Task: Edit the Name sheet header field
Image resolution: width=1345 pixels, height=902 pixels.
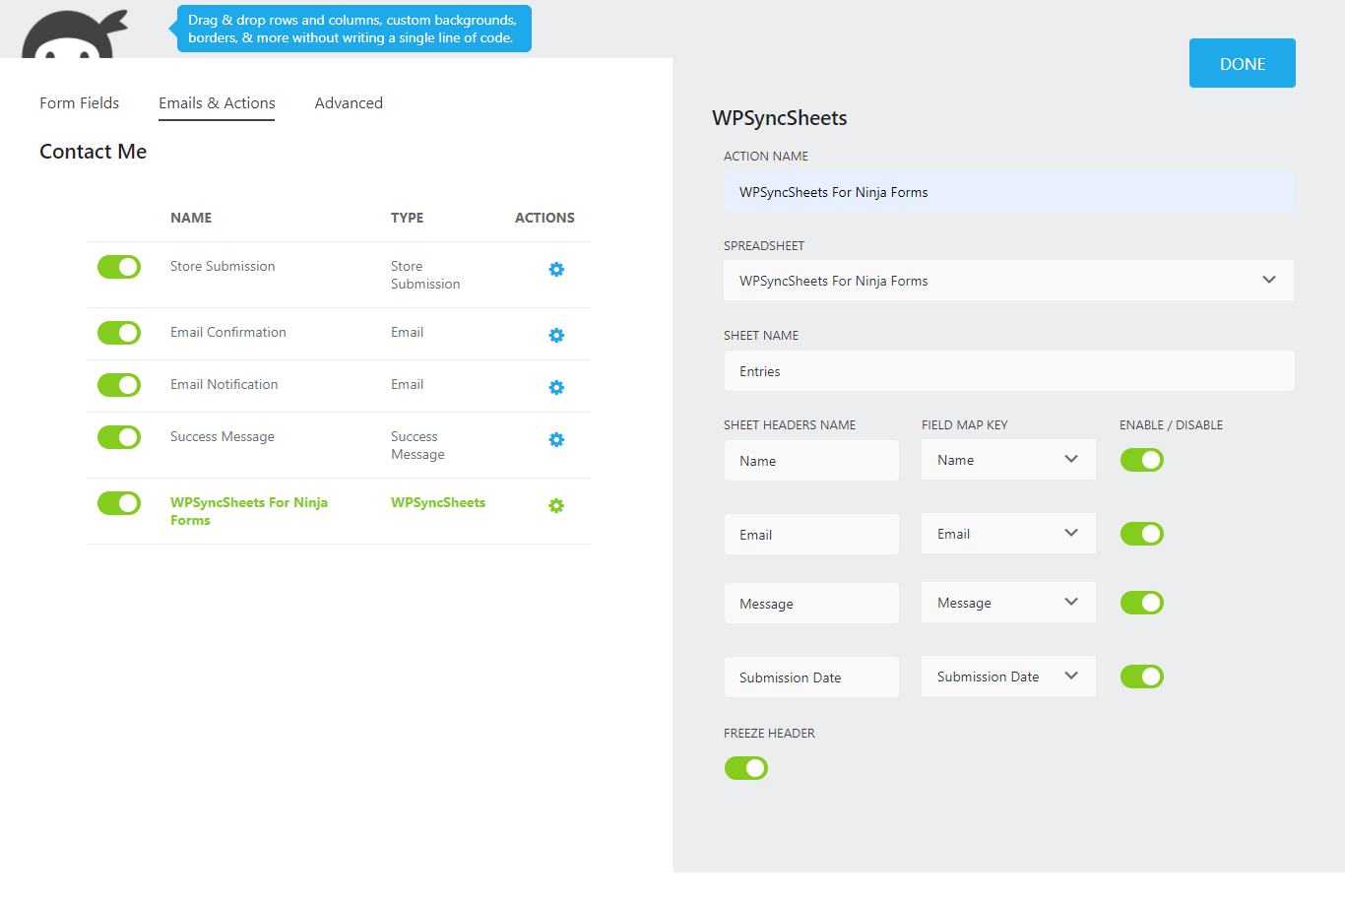Action: coord(811,461)
